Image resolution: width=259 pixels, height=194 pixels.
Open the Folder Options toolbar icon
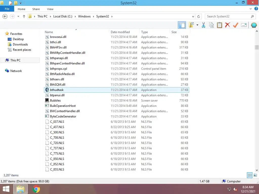tap(191, 25)
